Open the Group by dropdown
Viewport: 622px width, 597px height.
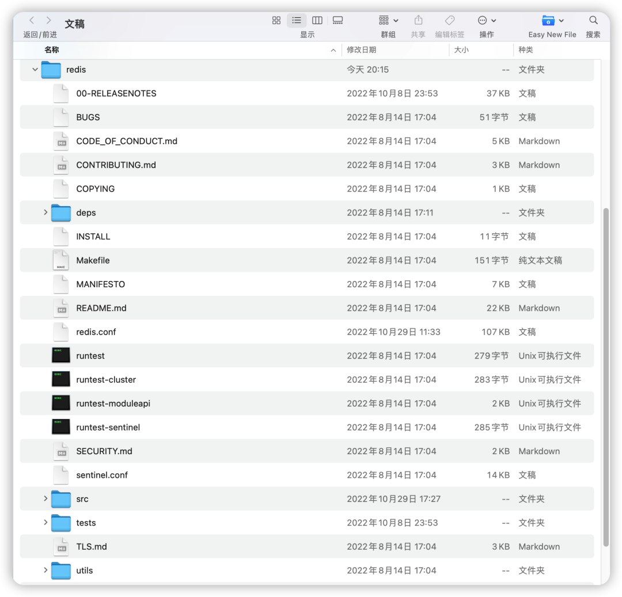click(388, 20)
